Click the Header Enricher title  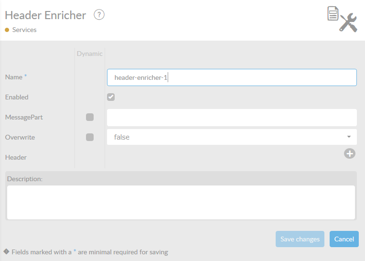45,15
